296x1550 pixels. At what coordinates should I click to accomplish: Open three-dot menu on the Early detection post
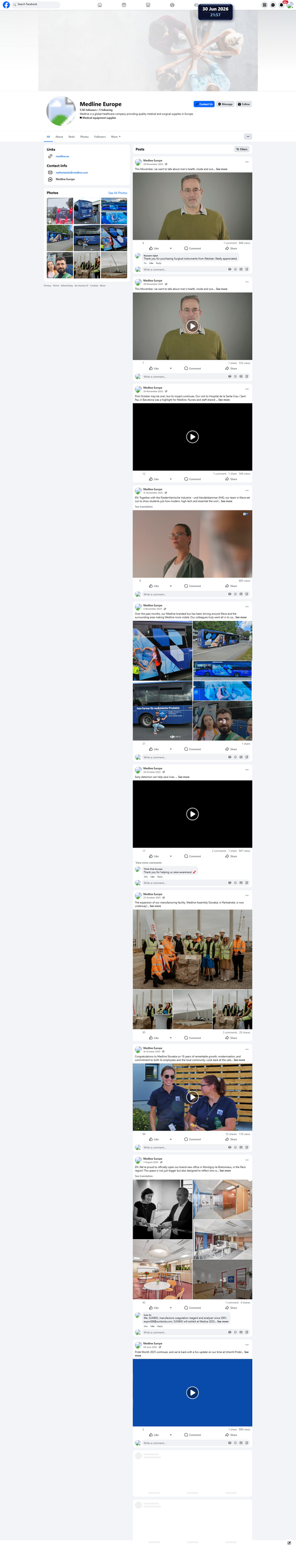point(247,770)
